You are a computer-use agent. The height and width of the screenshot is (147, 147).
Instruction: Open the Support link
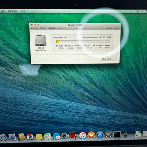point(109,28)
